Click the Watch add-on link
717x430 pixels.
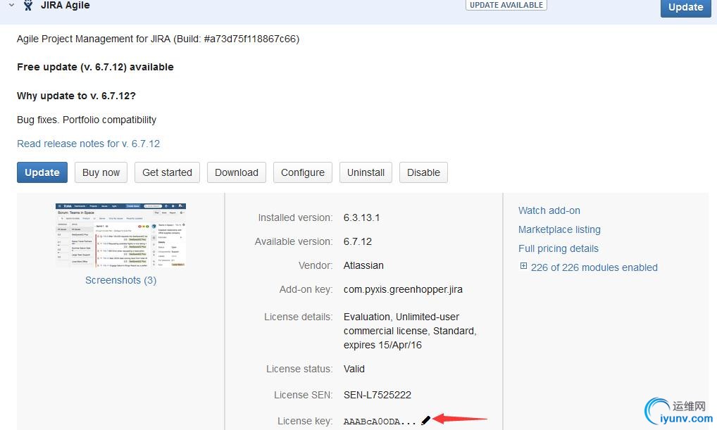(x=549, y=210)
